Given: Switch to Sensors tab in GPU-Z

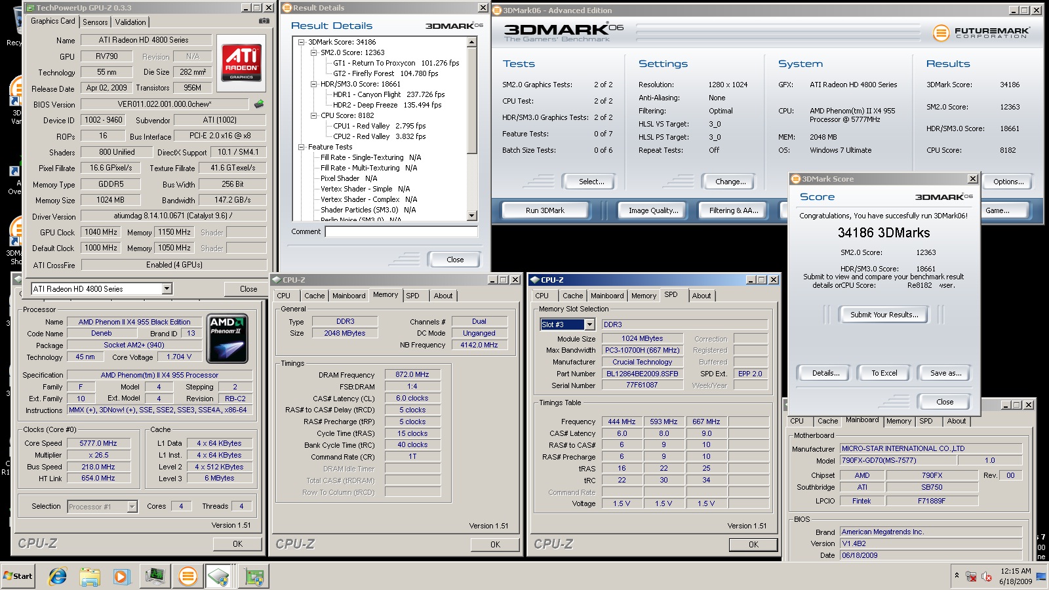Looking at the screenshot, I should tap(95, 22).
